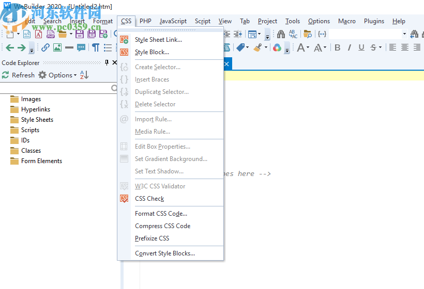This screenshot has height=289, width=424.
Task: Choose Format CSS Code menu entry
Action: point(161,214)
